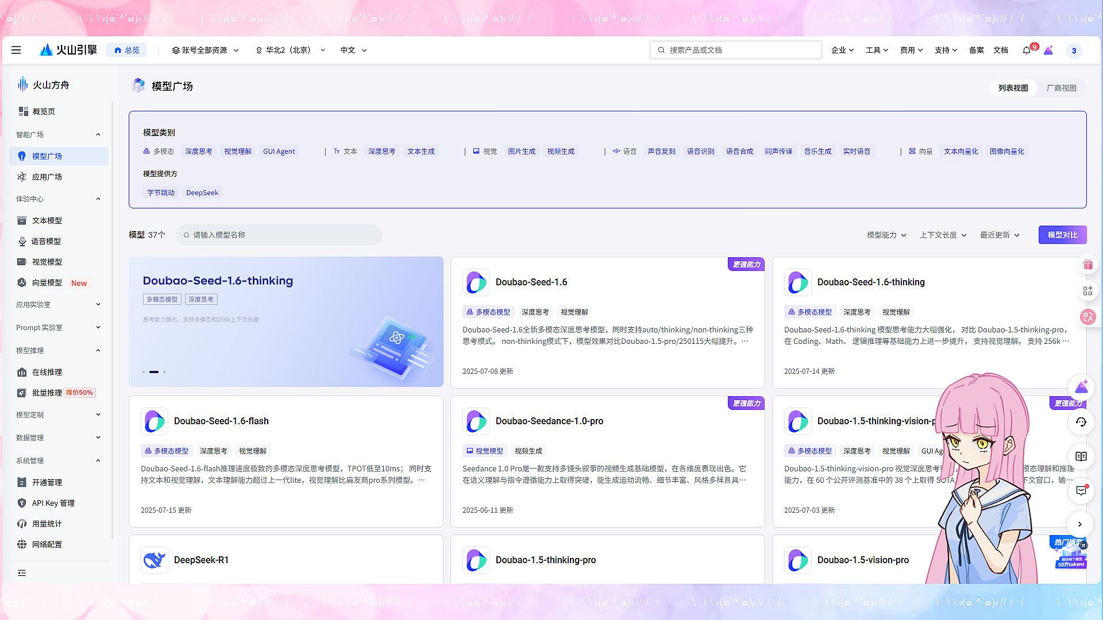This screenshot has height=620, width=1103.
Task: Click the notification bell icon
Action: click(1027, 51)
